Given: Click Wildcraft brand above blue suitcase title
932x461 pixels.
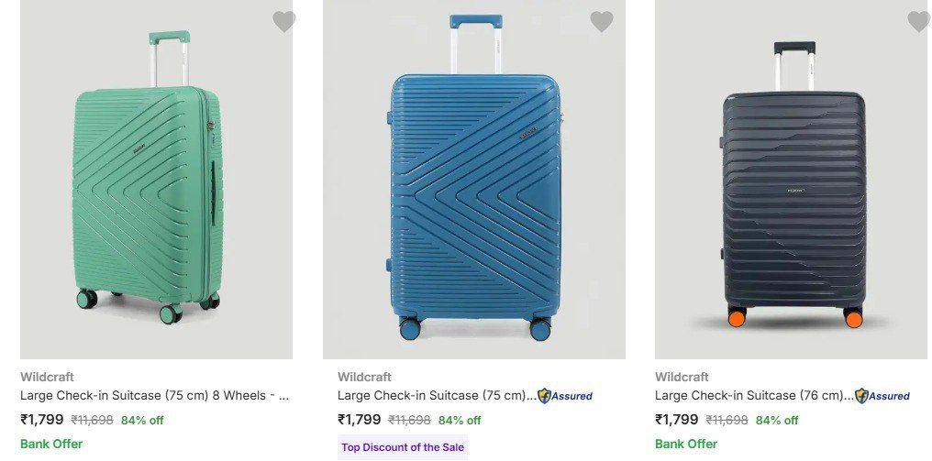Looking at the screenshot, I should pos(364,377).
